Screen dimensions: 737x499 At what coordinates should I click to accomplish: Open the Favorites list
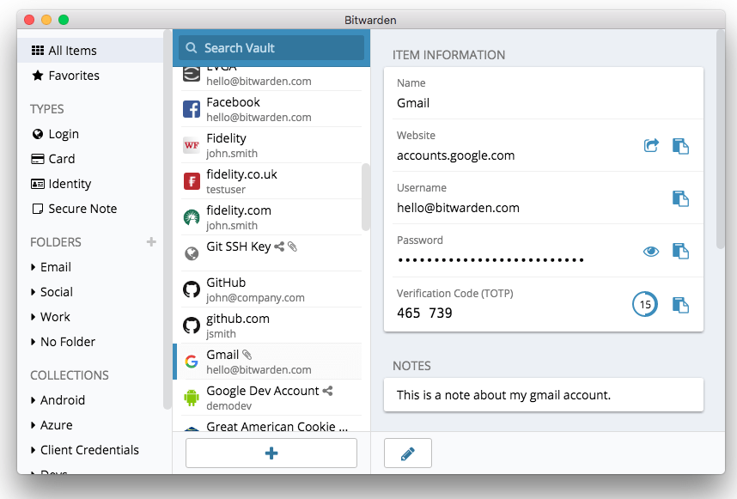click(73, 76)
